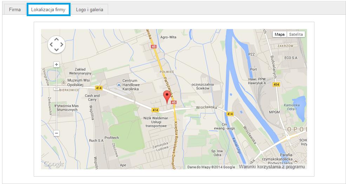Zoom in with the plus button

pos(56,64)
